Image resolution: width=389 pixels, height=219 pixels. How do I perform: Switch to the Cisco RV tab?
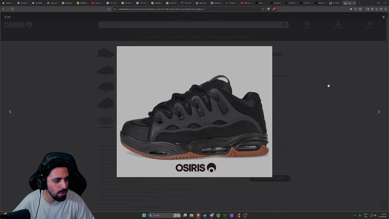(x=171, y=3)
